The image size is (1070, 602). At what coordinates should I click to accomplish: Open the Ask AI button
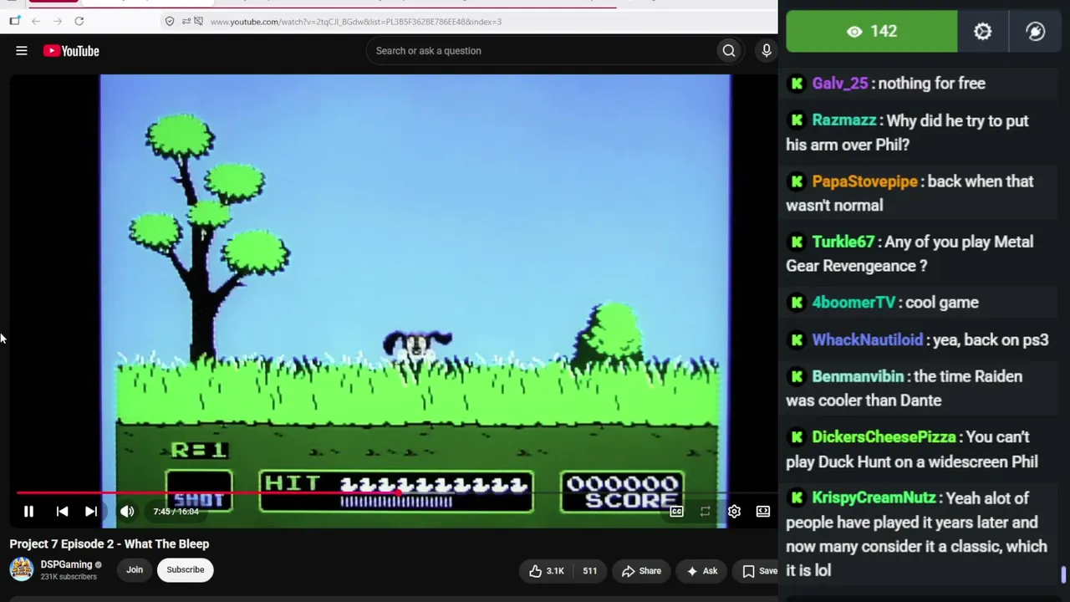pyautogui.click(x=702, y=571)
